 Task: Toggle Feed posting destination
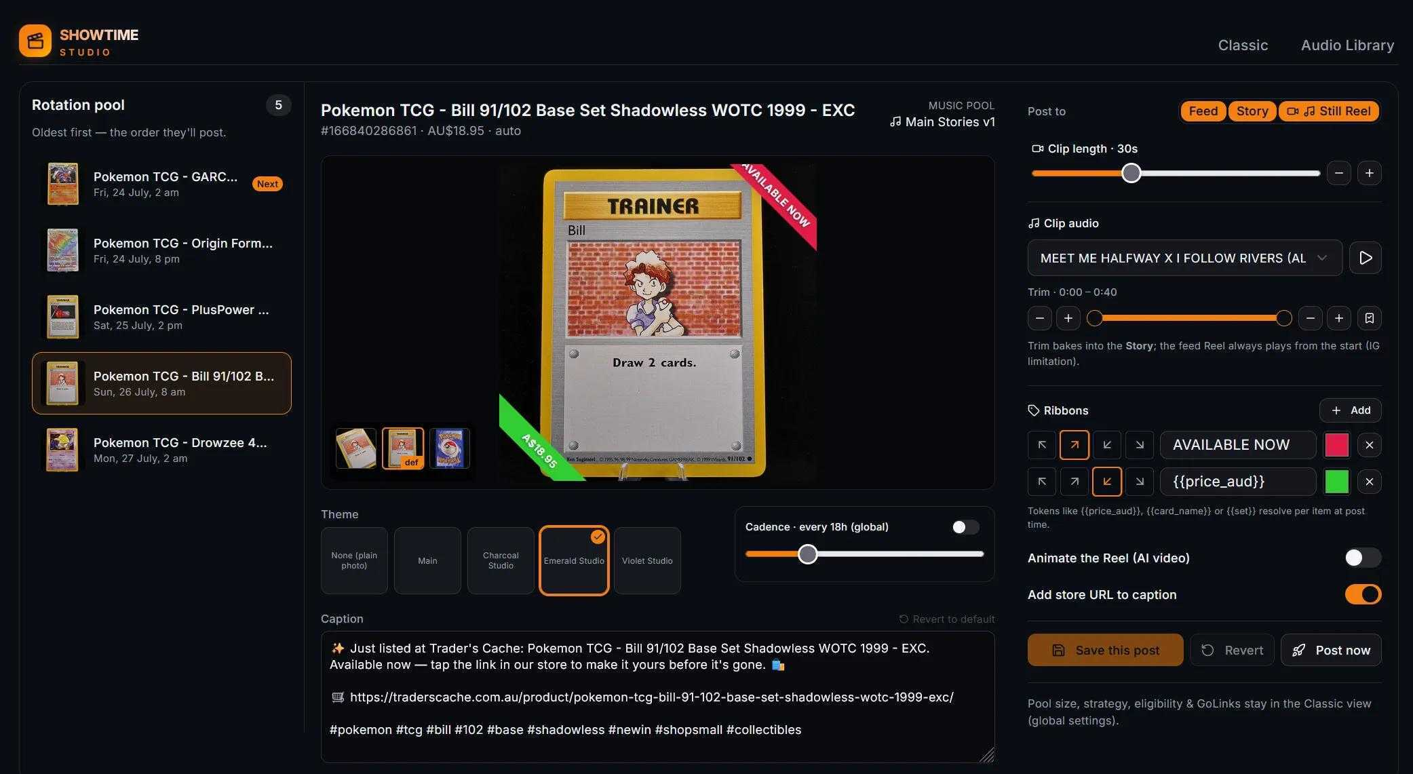[1203, 111]
